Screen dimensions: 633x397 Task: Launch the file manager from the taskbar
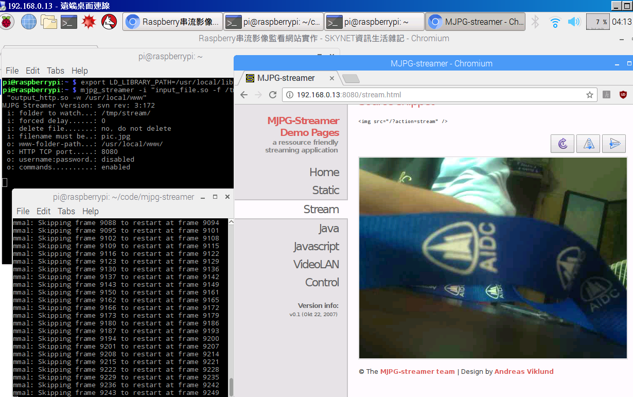click(49, 22)
